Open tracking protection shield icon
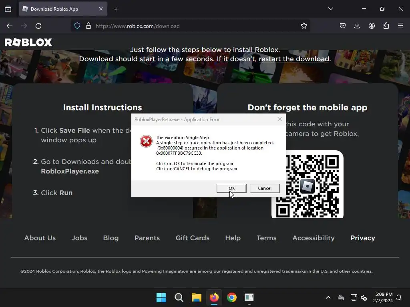This screenshot has height=307, width=410. (77, 26)
